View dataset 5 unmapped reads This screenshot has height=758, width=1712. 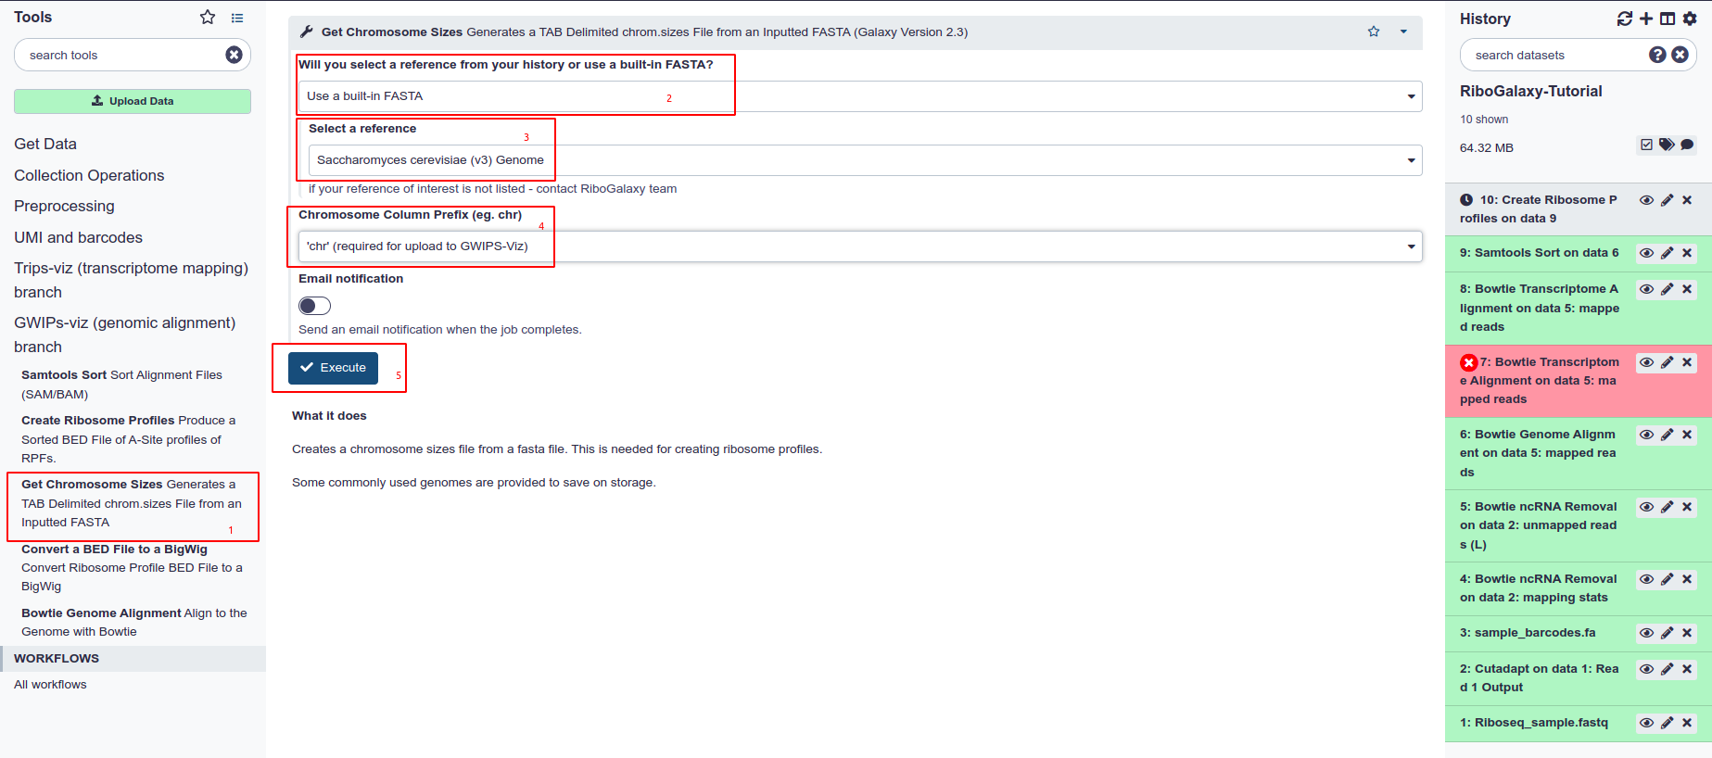pos(1646,507)
